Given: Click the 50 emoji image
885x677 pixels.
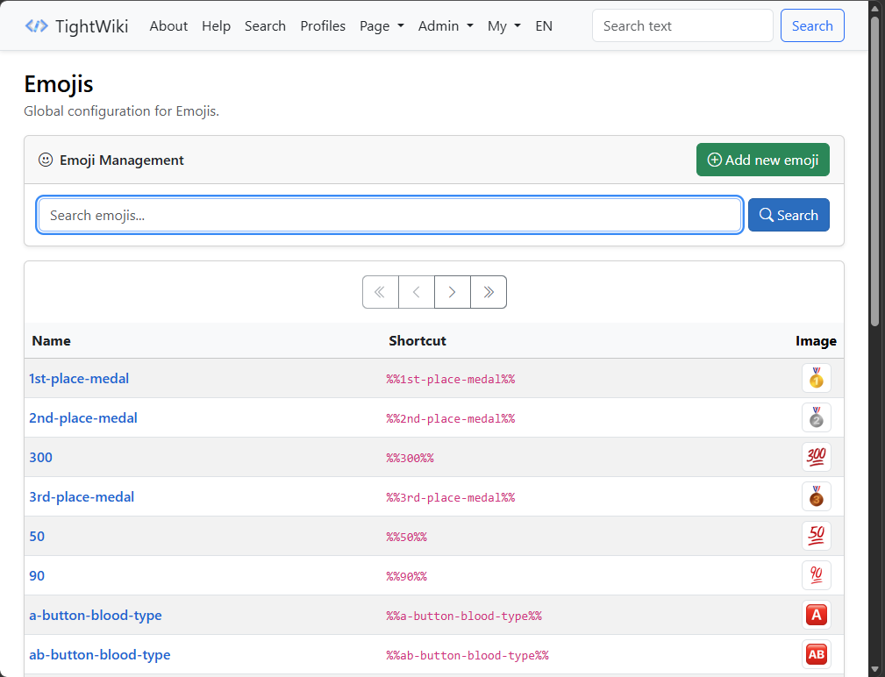Looking at the screenshot, I should coord(816,536).
